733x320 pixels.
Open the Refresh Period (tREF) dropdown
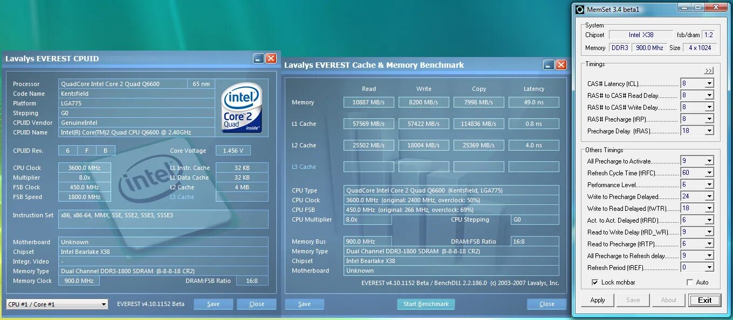(x=709, y=268)
